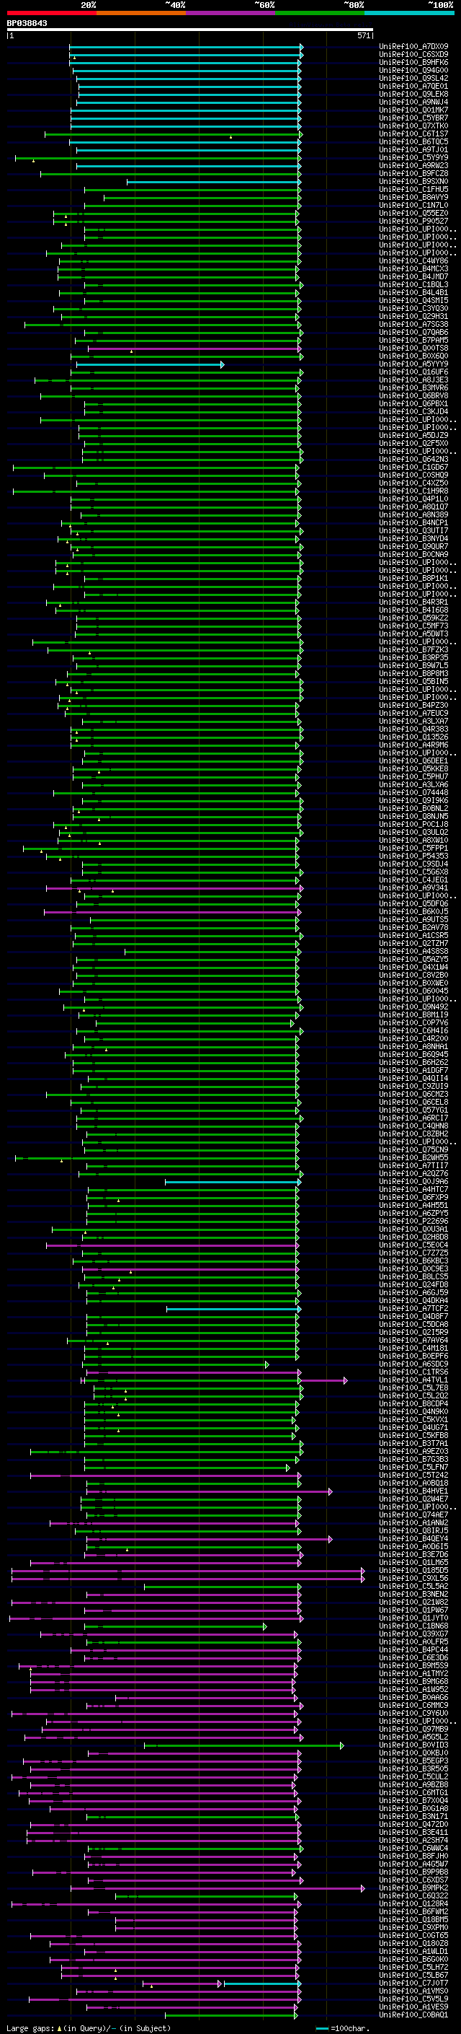Open hit UniRef100_A7DX09

coord(413,47)
